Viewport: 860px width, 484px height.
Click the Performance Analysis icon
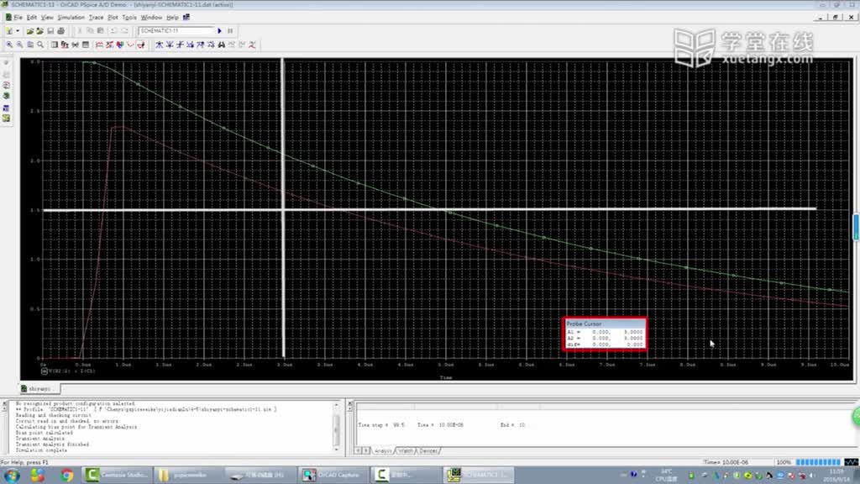click(x=75, y=45)
